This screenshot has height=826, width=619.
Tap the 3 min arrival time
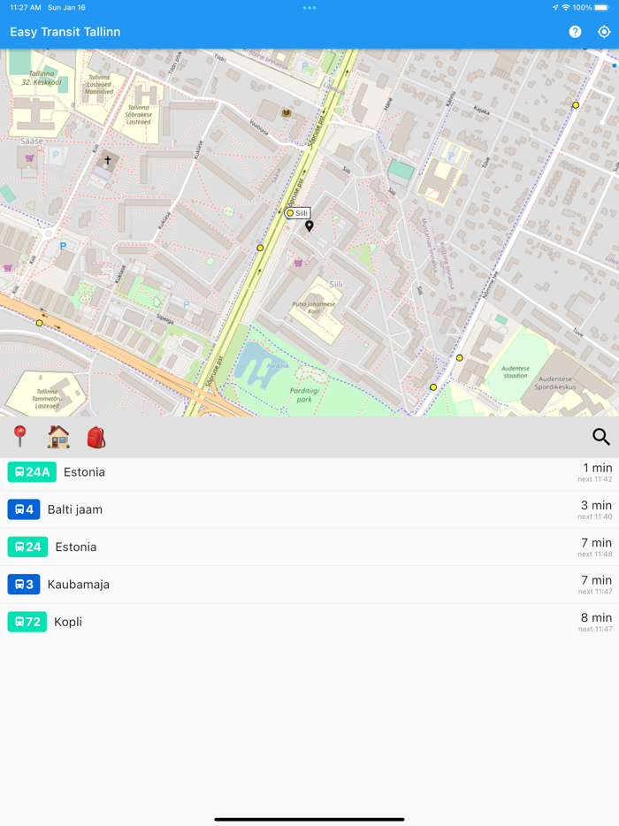[596, 505]
